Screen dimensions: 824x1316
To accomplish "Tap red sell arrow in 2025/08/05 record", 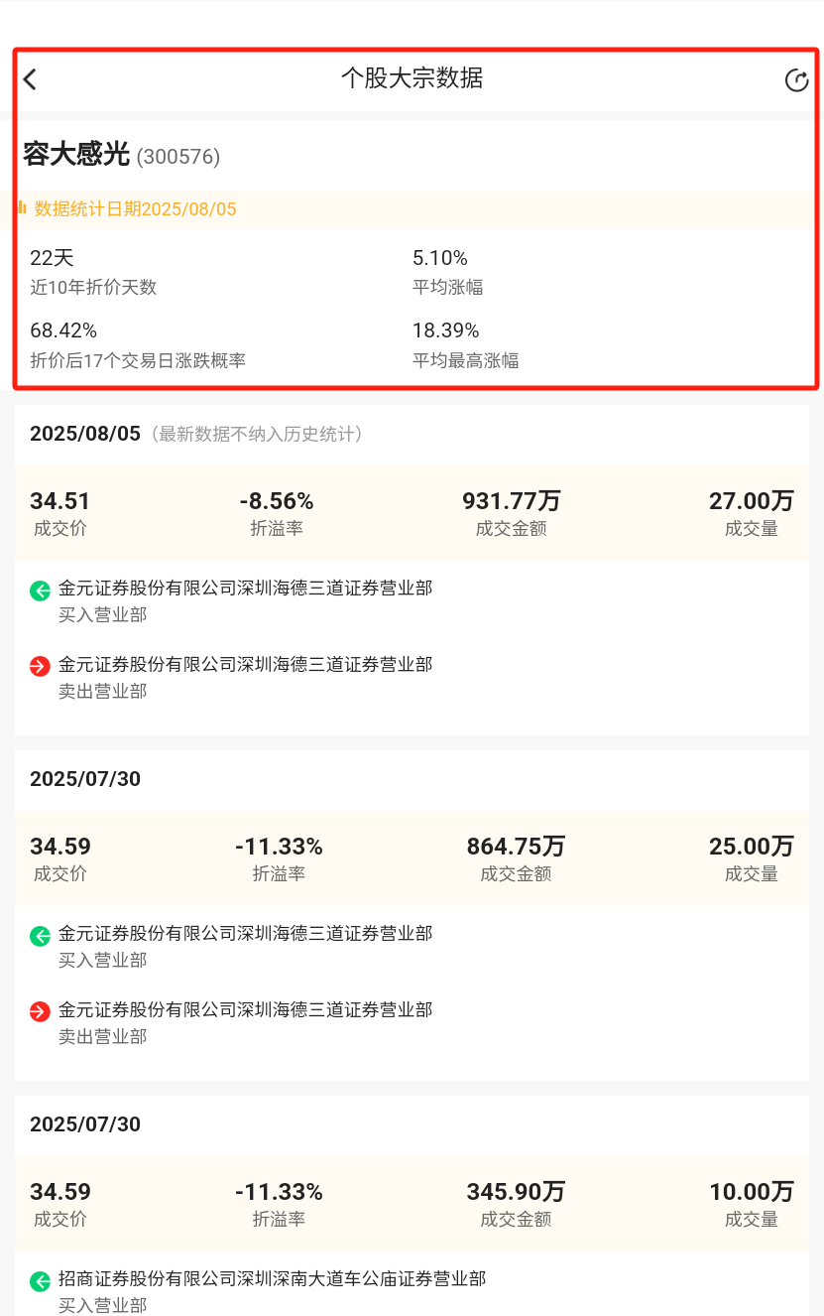I will coord(40,667).
